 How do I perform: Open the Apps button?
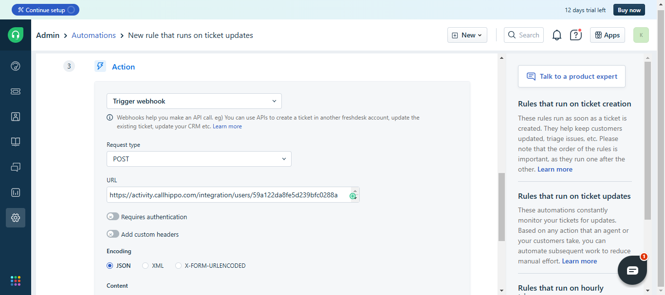[x=608, y=35]
